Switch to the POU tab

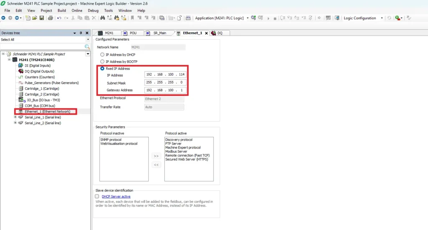click(x=133, y=33)
